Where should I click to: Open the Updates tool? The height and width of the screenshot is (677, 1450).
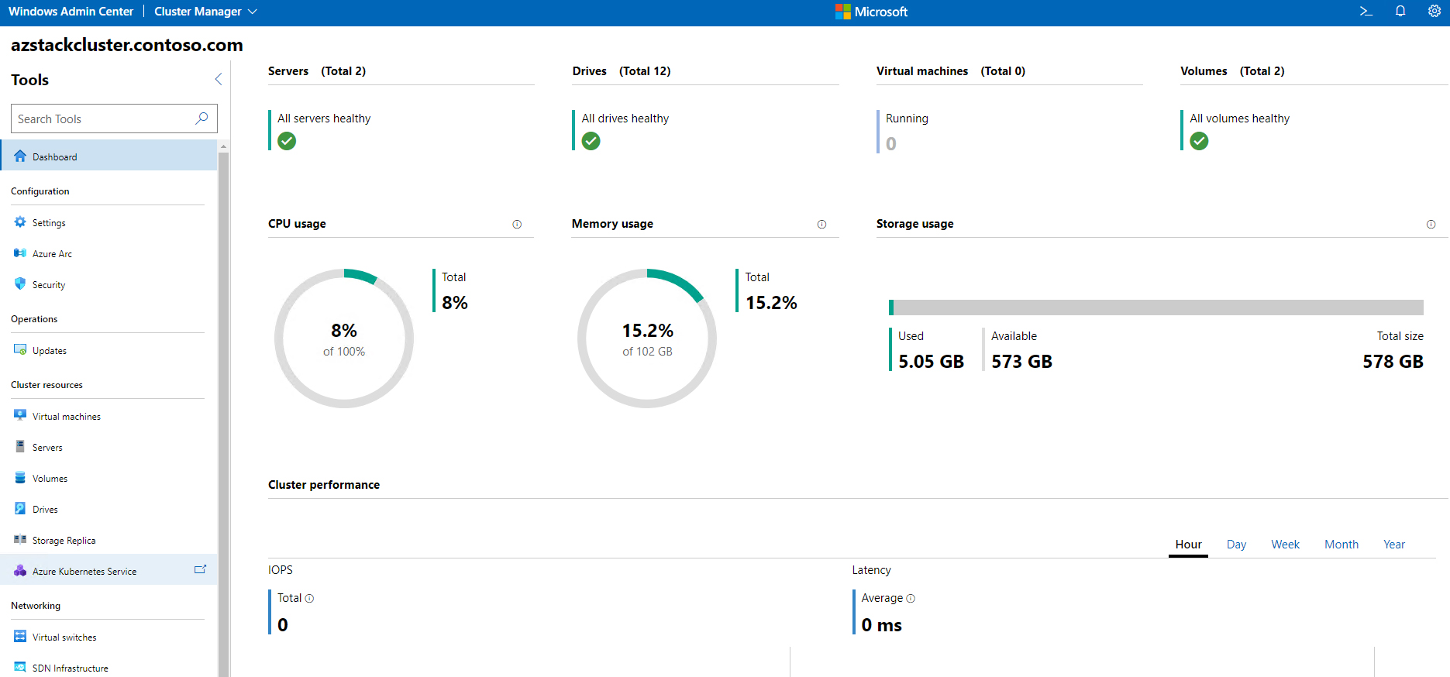click(x=108, y=350)
